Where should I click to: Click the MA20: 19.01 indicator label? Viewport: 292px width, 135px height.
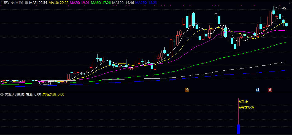[x=80, y=3]
